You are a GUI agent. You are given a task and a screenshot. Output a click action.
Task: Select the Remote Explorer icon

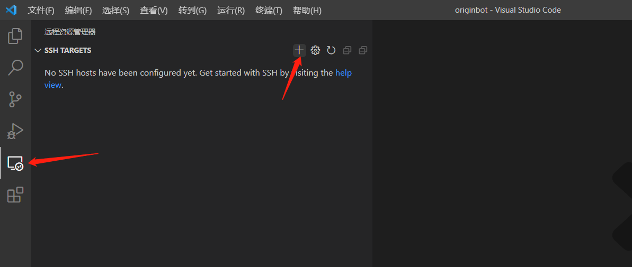pos(15,163)
